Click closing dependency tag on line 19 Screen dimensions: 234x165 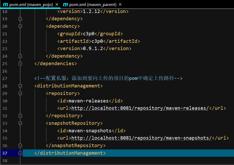click(x=64, y=19)
